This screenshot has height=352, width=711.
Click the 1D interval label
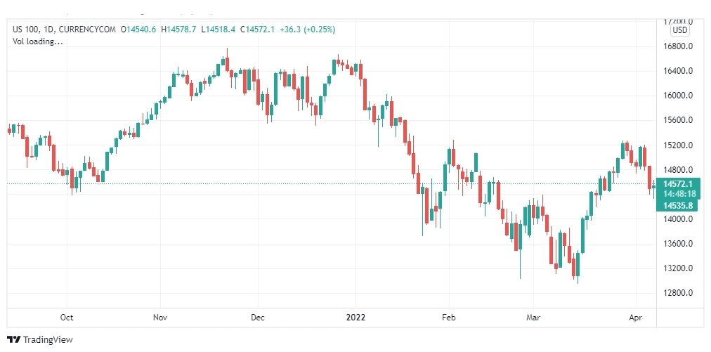click(49, 30)
